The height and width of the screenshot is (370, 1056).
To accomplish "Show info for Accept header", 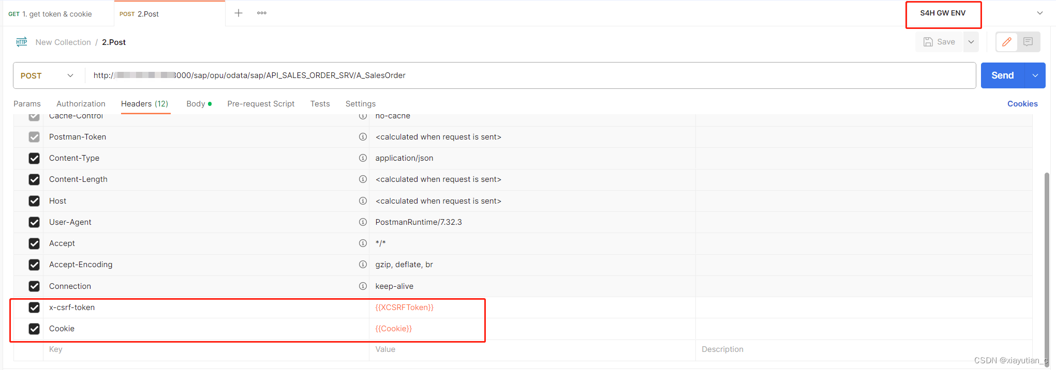I will point(363,243).
